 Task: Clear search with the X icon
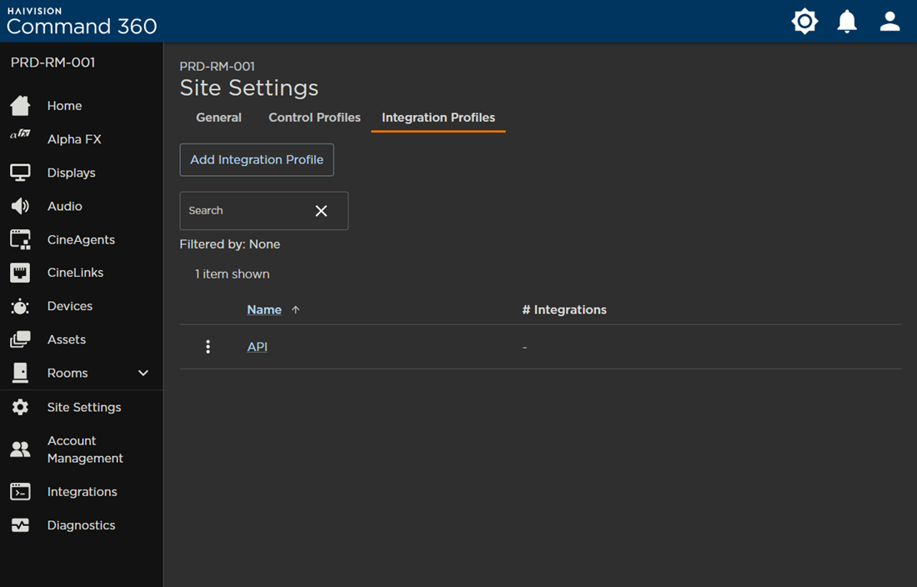coord(321,211)
